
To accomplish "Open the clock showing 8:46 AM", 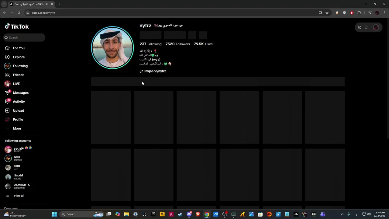I will click(x=380, y=214).
